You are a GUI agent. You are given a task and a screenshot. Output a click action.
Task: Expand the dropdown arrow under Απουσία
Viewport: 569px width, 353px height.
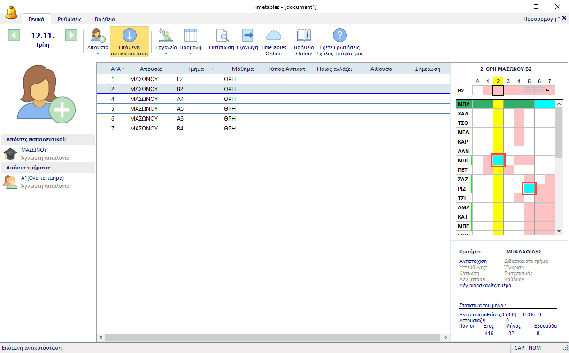[98, 54]
